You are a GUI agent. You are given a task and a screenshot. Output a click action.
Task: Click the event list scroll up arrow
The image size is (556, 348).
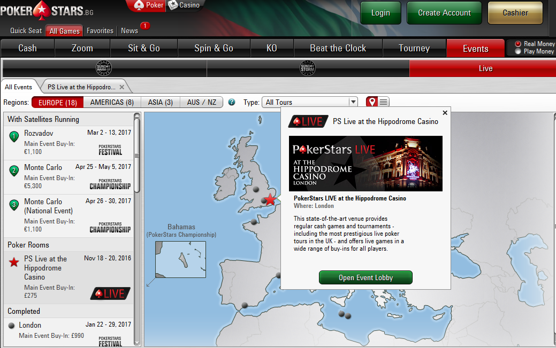coord(137,116)
